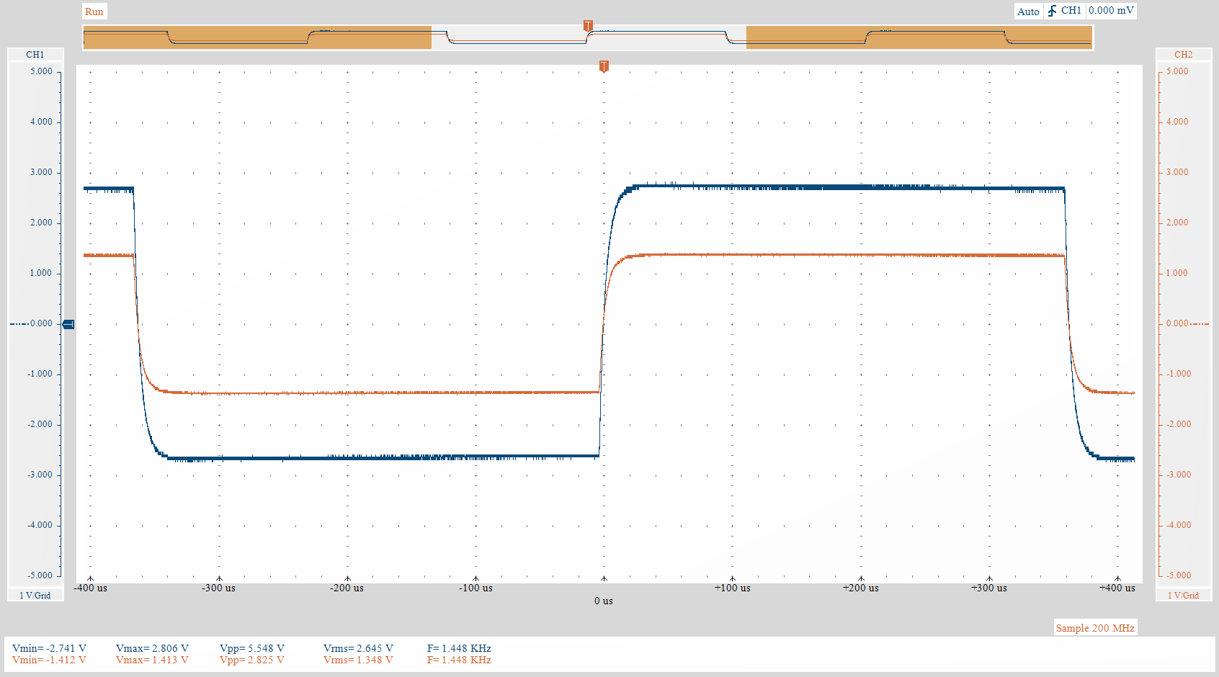Click the CH2 Vmax= 1.413 V measurement
Screen dimensions: 1219x677
[x=152, y=660]
